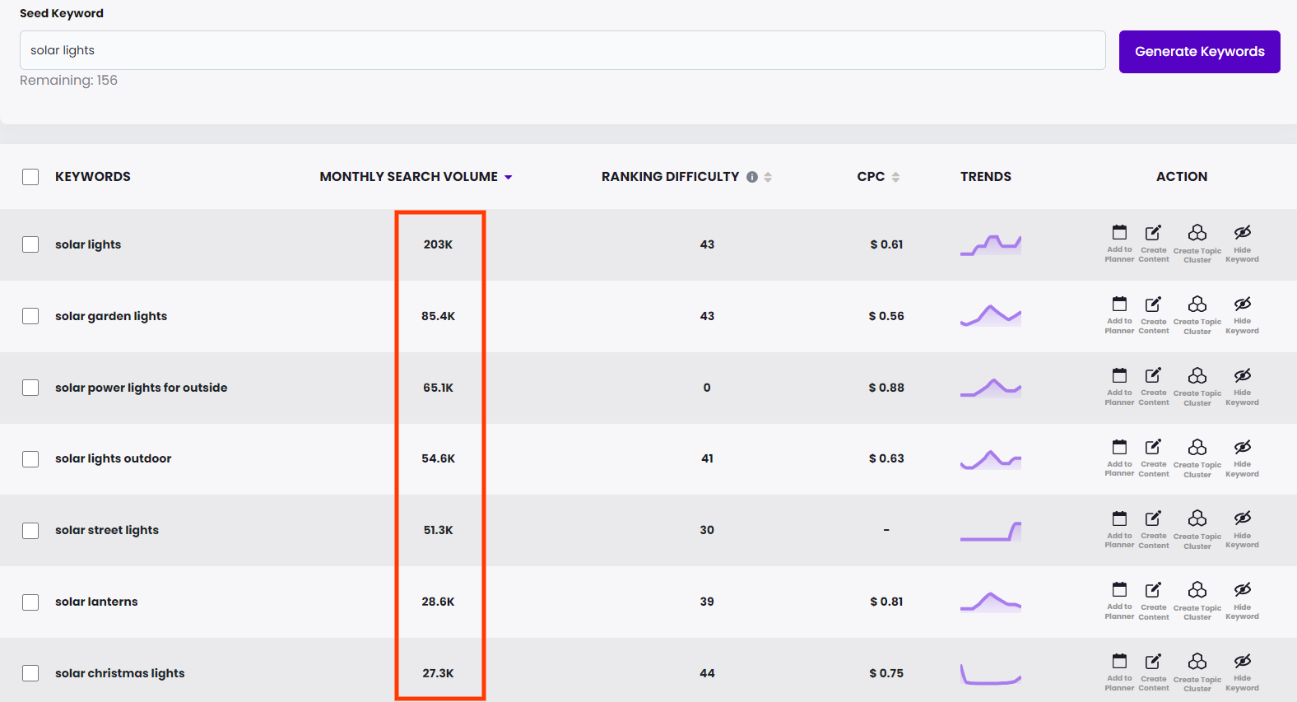Image resolution: width=1297 pixels, height=702 pixels.
Task: Create content for solar garden lights
Action: 1153,314
